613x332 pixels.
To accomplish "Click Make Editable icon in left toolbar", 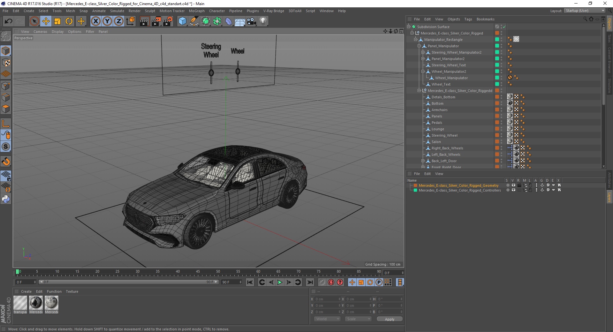I will (x=6, y=37).
